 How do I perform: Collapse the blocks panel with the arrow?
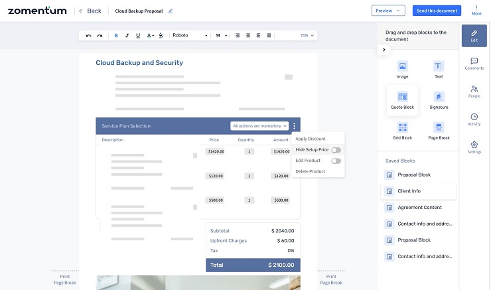tap(384, 50)
